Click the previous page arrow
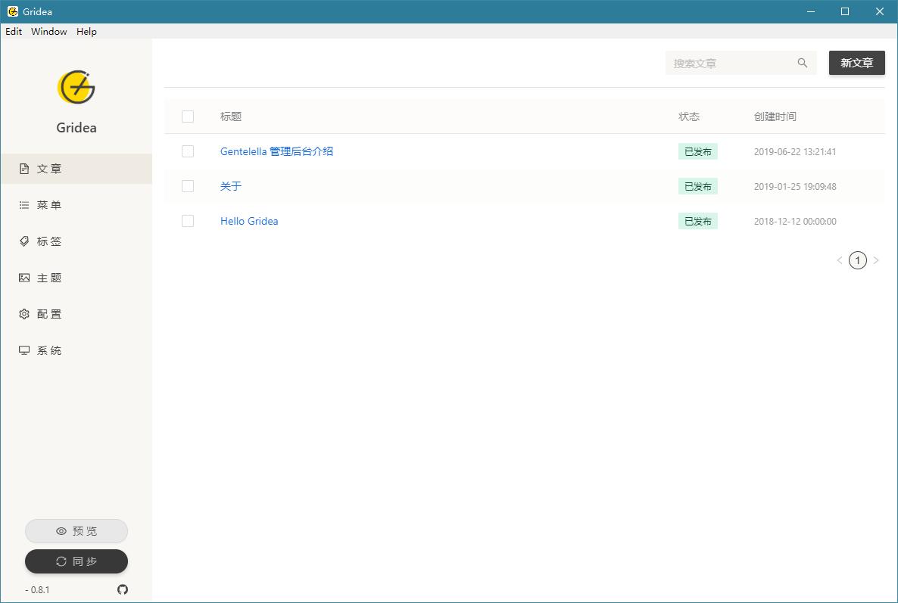This screenshot has height=603, width=898. click(840, 260)
